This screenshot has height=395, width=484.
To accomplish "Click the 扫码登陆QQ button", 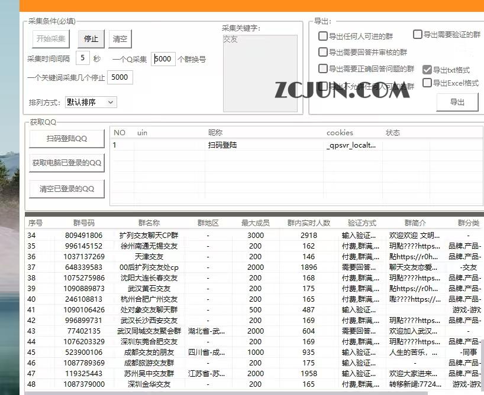I will [67, 139].
